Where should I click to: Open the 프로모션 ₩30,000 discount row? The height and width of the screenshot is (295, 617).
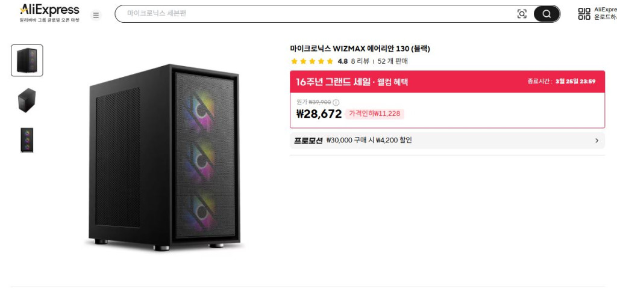[448, 141]
